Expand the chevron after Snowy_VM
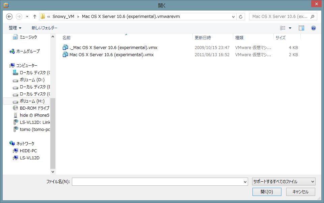The width and height of the screenshot is (324, 203). (x=78, y=17)
